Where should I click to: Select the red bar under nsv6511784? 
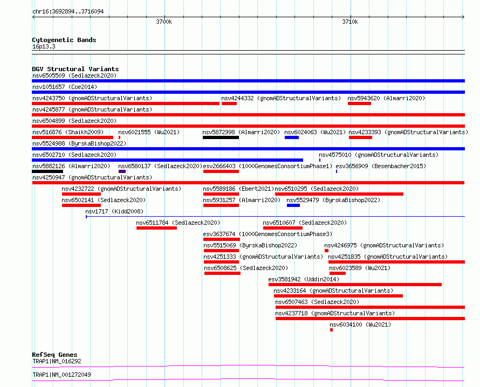pyautogui.click(x=157, y=228)
